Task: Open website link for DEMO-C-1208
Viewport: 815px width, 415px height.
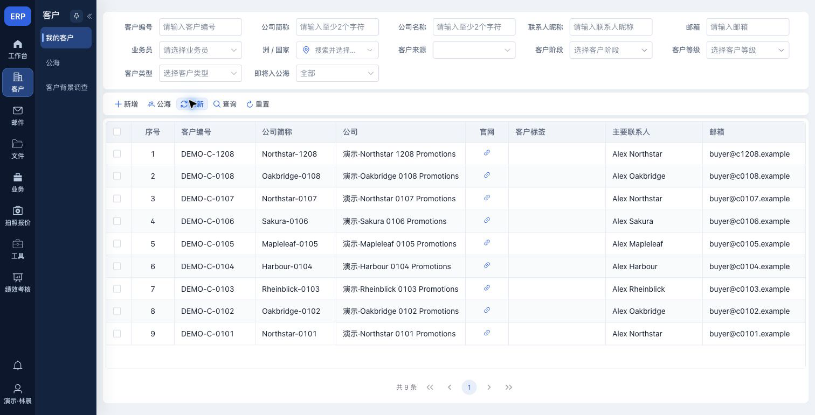Action: click(x=487, y=153)
